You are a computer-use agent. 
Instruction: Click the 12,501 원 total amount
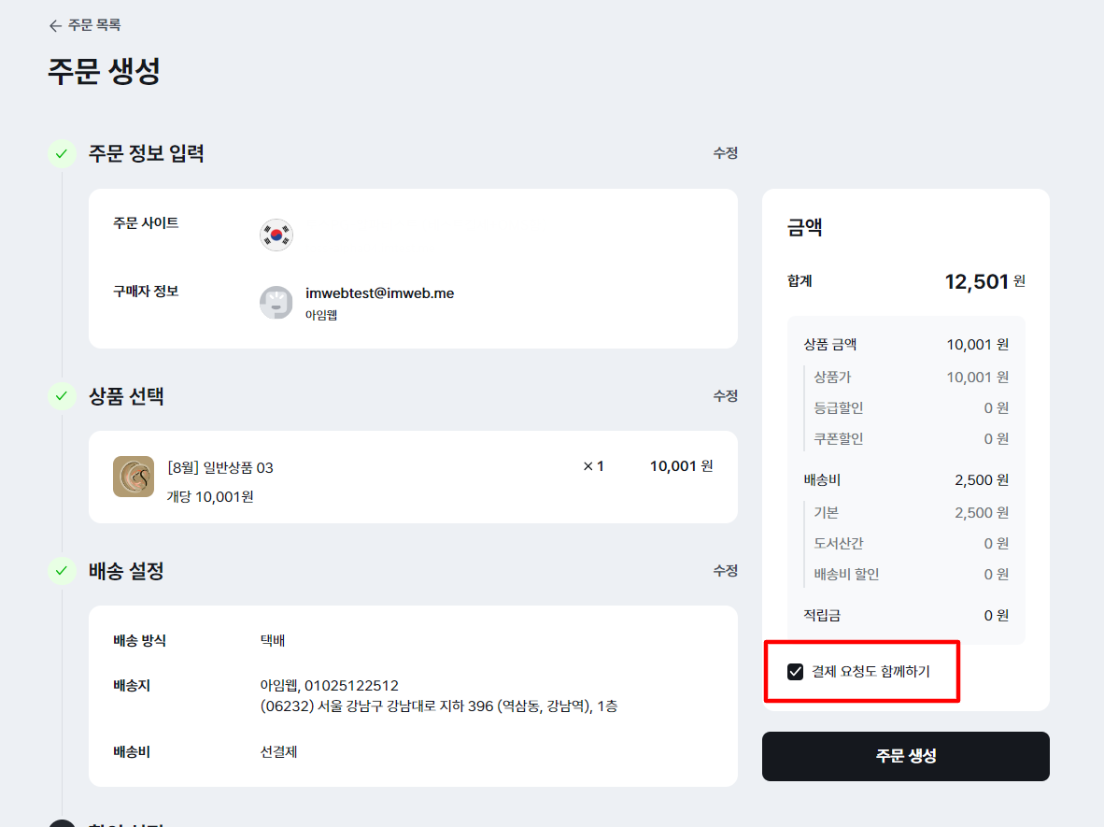(x=984, y=281)
